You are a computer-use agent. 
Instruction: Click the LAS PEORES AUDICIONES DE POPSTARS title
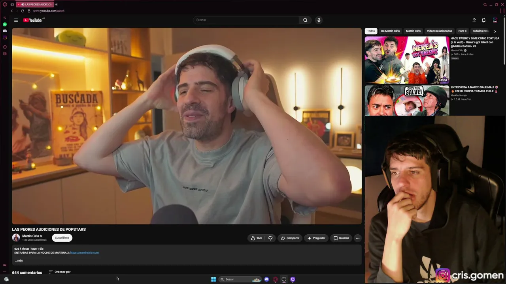click(49, 230)
